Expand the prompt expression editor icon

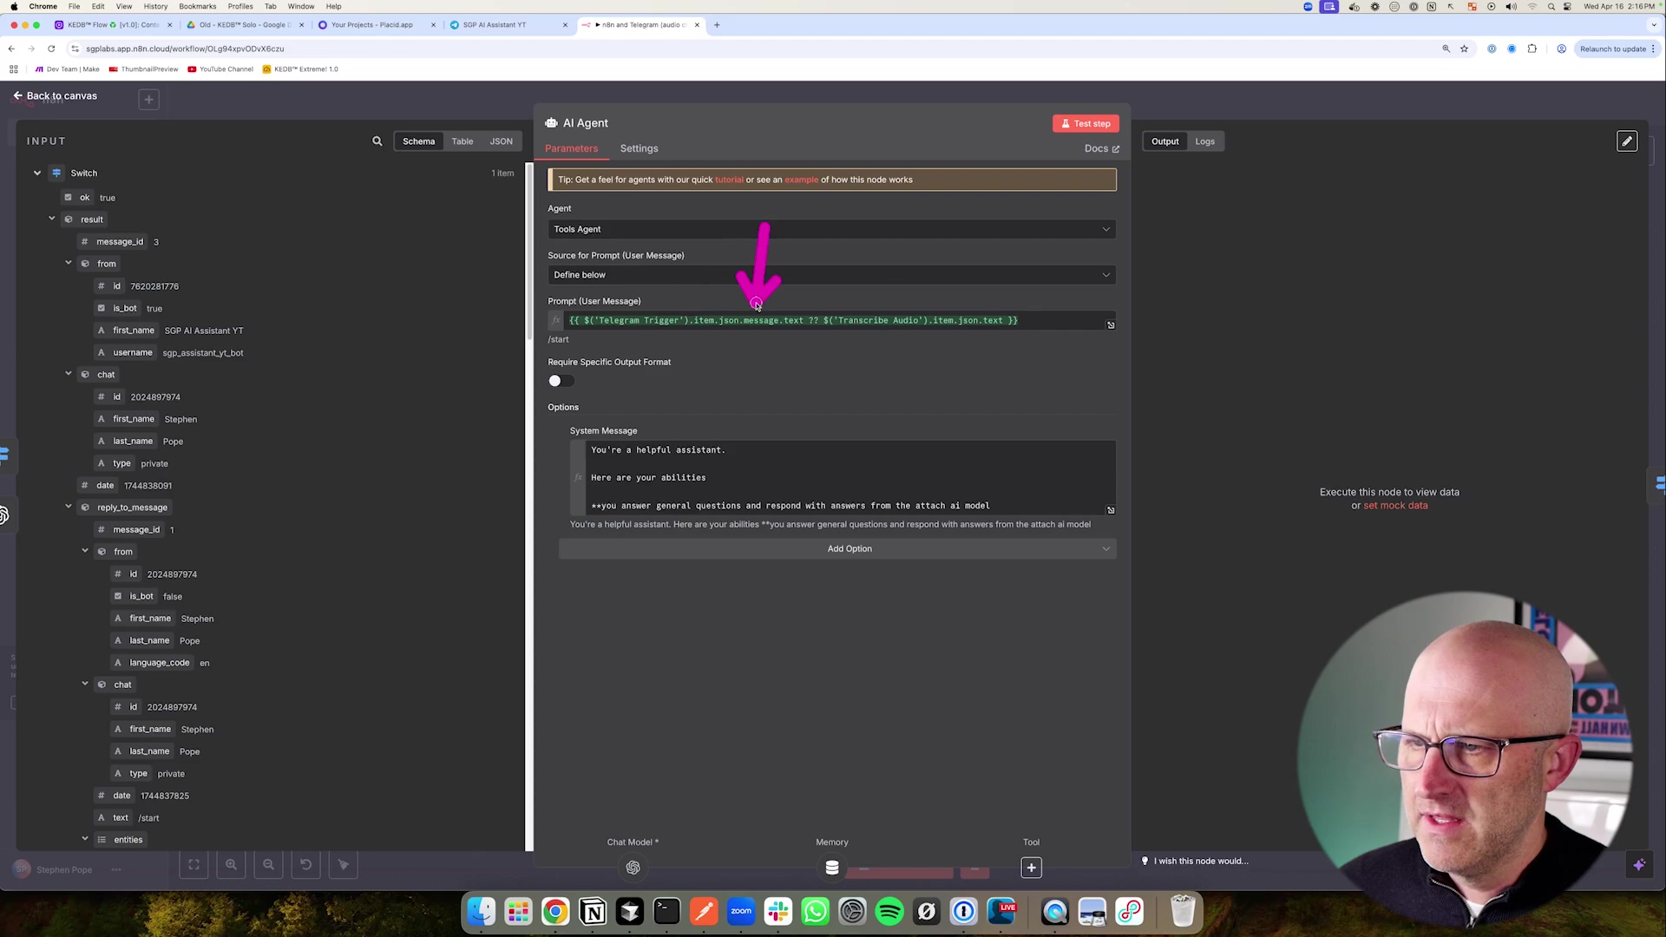[x=1111, y=325]
